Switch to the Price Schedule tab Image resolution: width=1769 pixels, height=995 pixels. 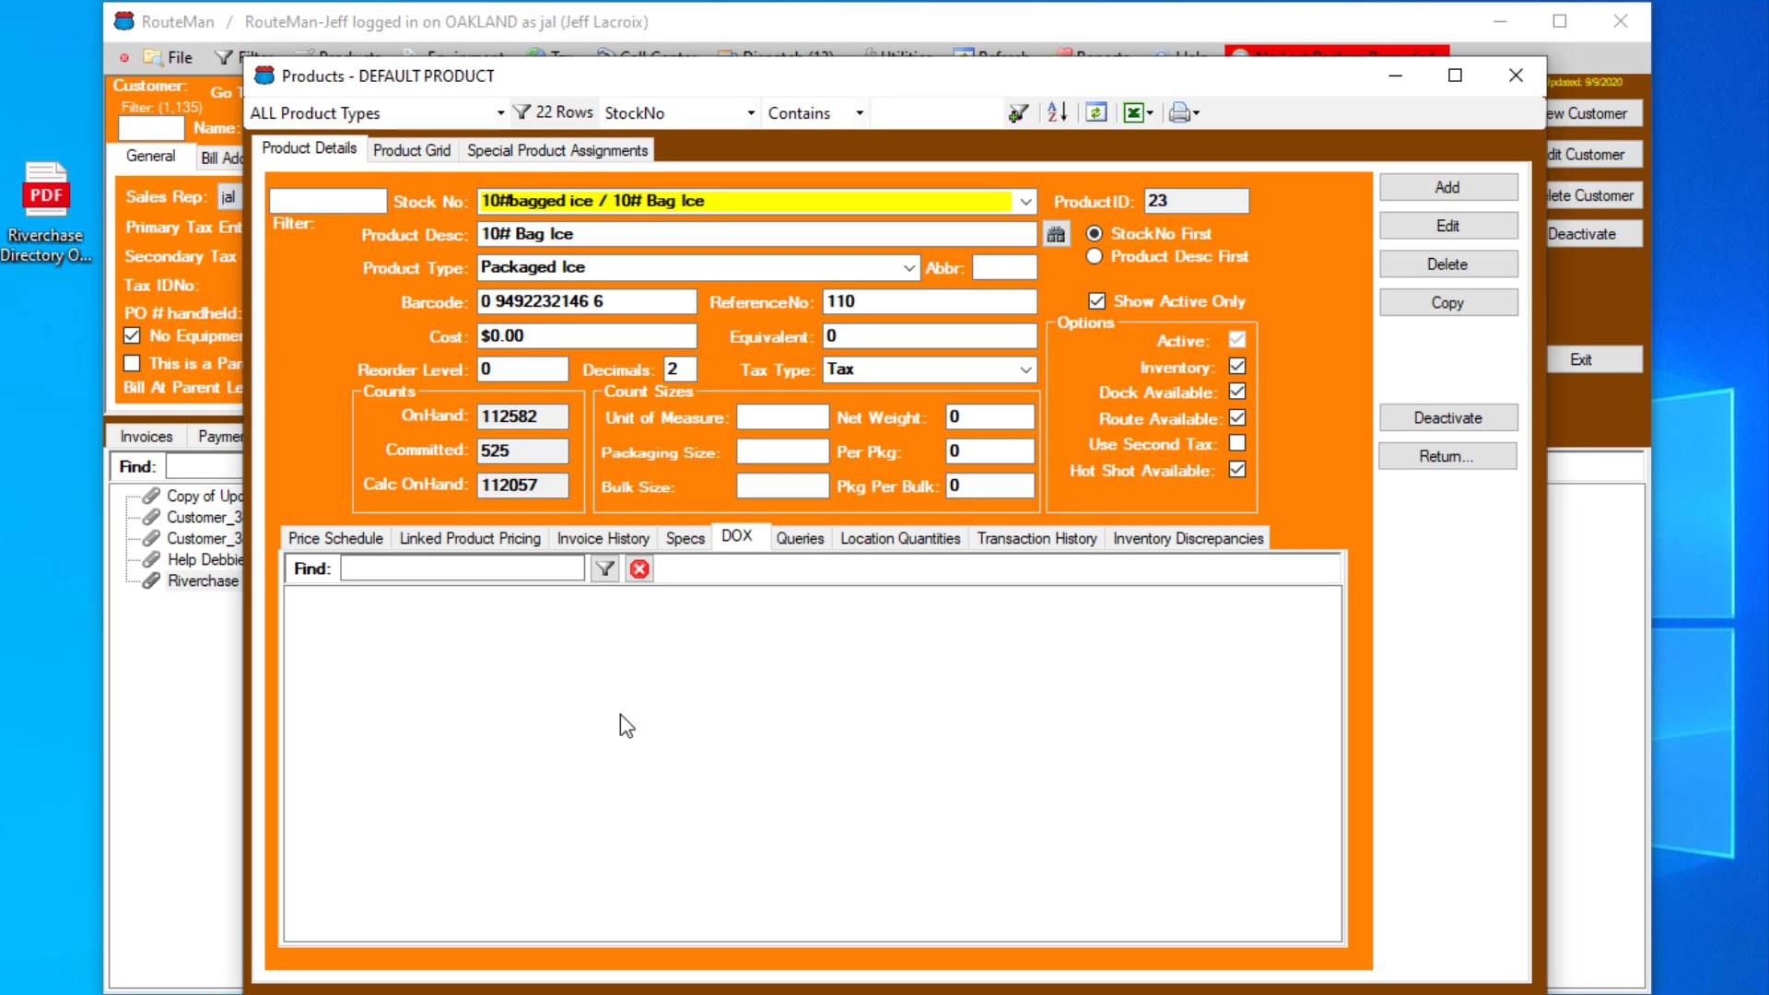click(335, 538)
